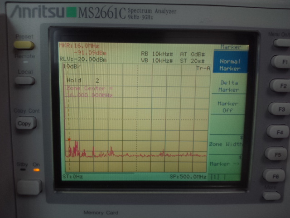Click the ST:0Hz start frequency label
The height and width of the screenshot is (218, 290).
(72, 177)
